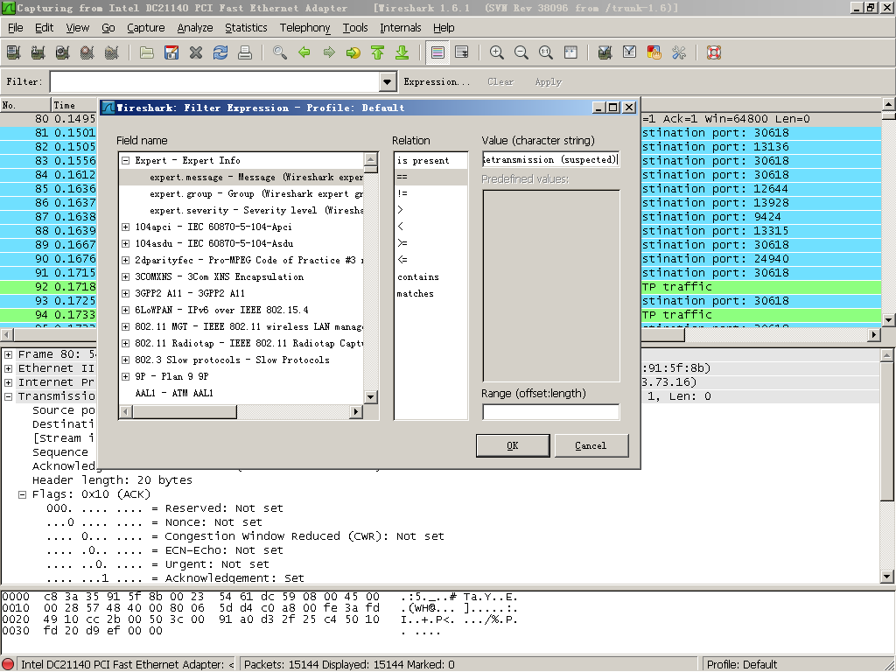Reset zoom to normal size 1:1
Viewport: 896px width, 672px height.
[x=546, y=52]
